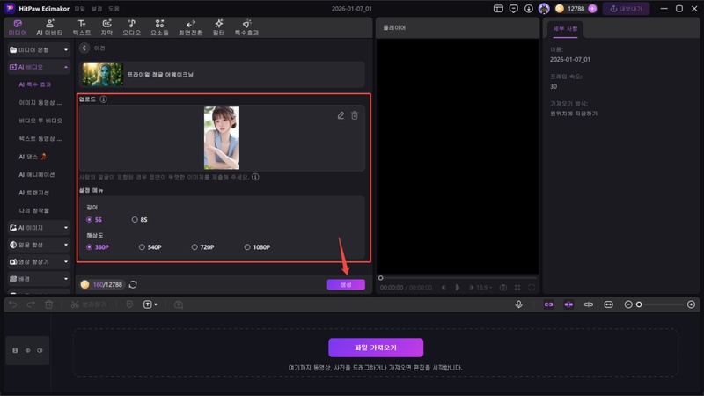Open the 설정 (Settings) menu

pyautogui.click(x=97, y=9)
